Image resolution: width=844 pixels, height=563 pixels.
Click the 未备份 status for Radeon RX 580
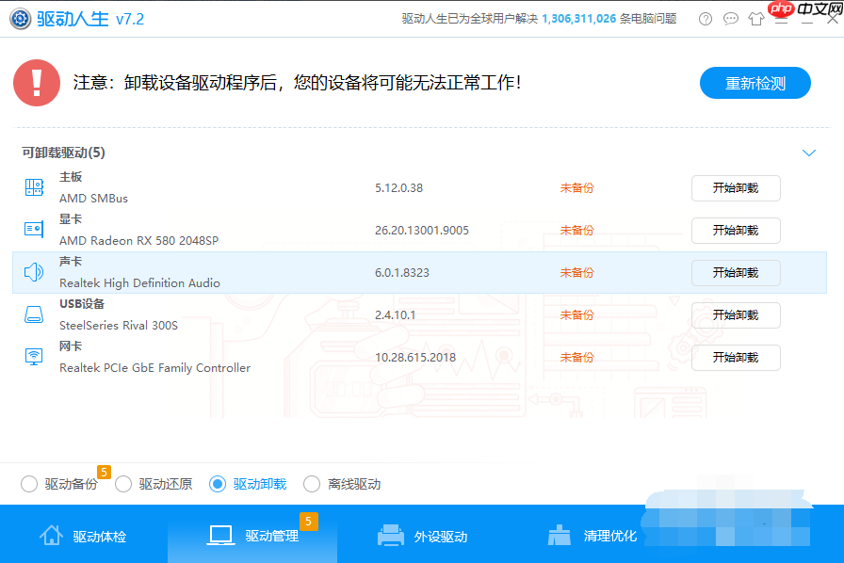[577, 231]
